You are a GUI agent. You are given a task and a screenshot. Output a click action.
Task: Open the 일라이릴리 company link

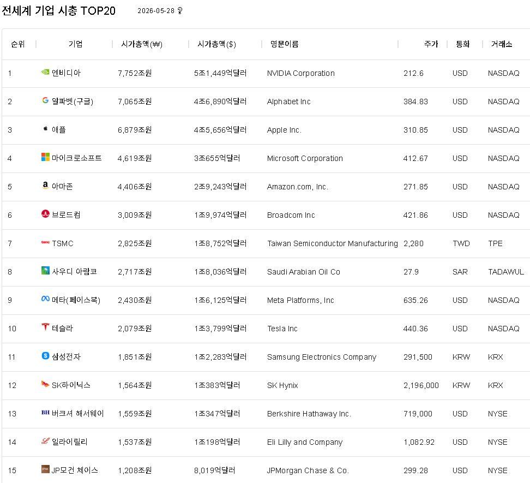pos(70,442)
